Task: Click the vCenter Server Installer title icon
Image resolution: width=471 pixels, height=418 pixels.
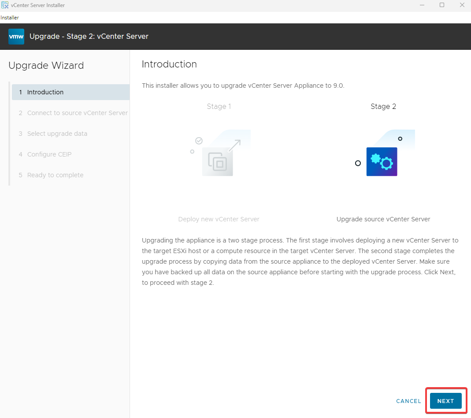Action: (x=5, y=5)
